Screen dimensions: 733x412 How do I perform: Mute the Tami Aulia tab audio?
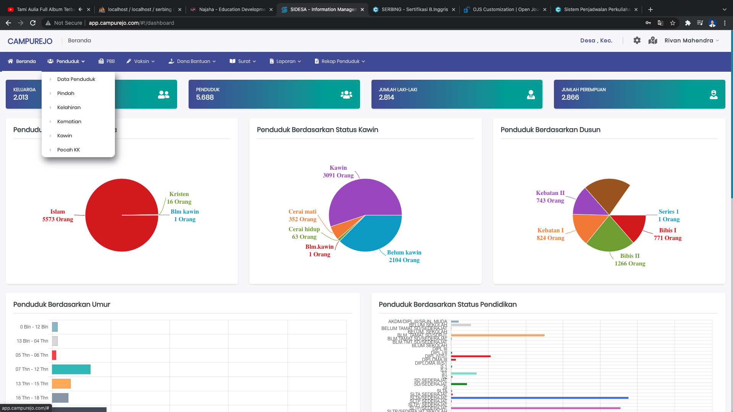pyautogui.click(x=80, y=10)
